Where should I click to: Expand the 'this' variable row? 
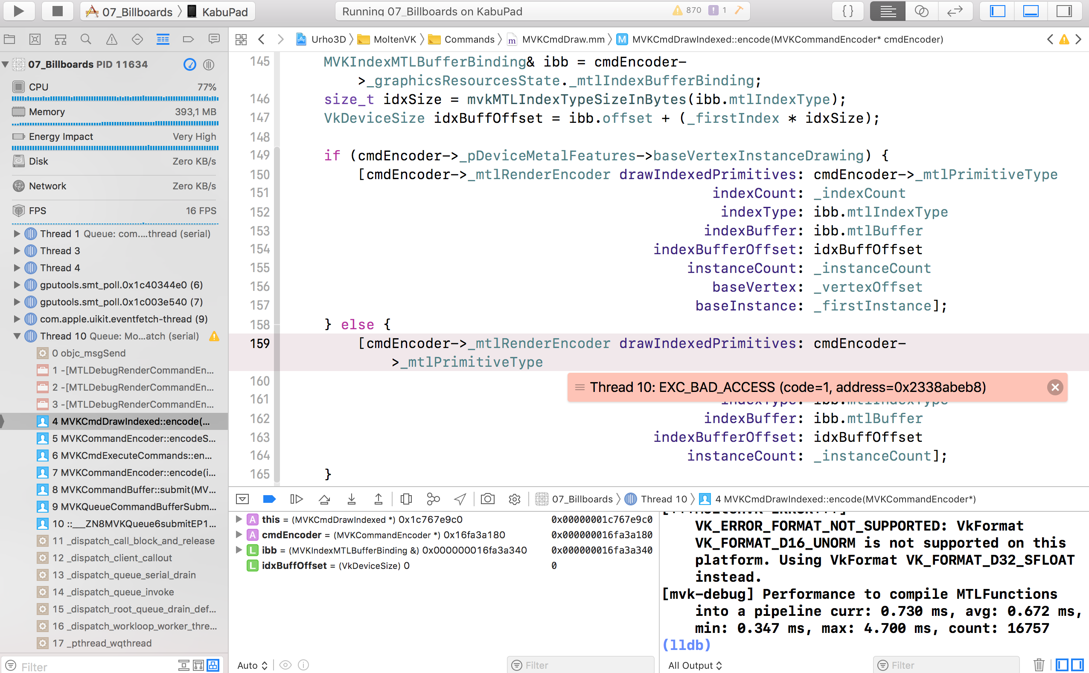pyautogui.click(x=239, y=519)
